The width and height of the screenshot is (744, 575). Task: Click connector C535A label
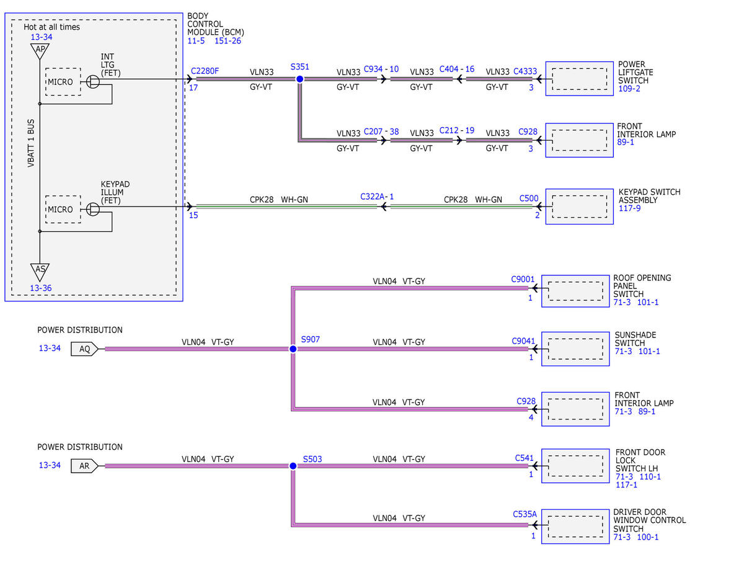click(525, 514)
